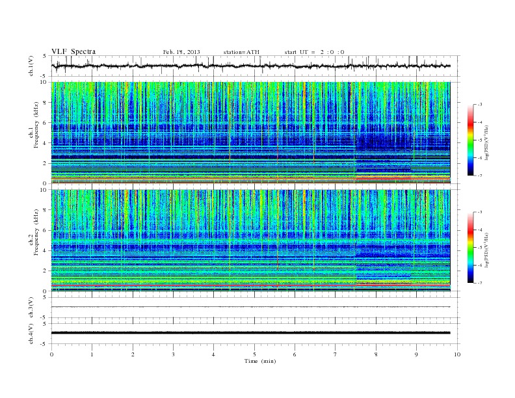Click the time axis tick label "0"
515x398 pixels.
point(51,354)
